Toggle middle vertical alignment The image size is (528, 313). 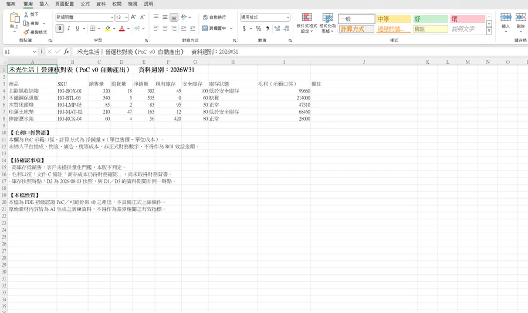165,17
